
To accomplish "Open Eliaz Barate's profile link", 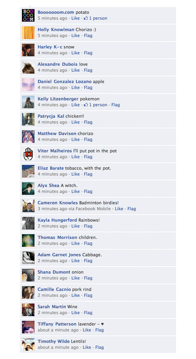I will (x=51, y=168).
